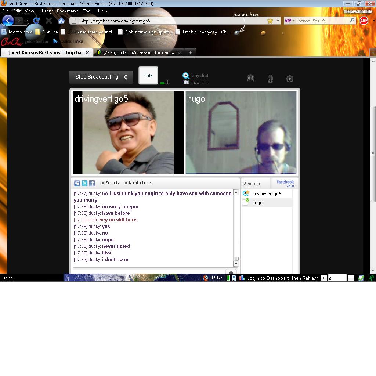The width and height of the screenshot is (376, 376).
Task: Expand the URL bar history dropdown
Action: (x=278, y=21)
